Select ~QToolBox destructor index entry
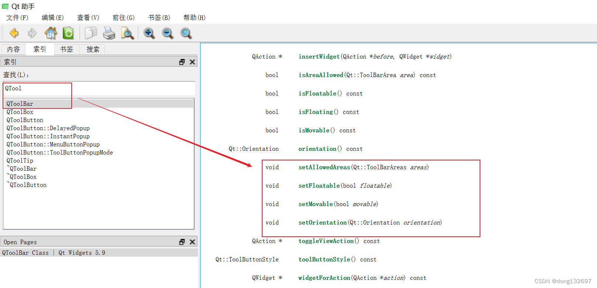Viewport: 597px width, 288px height. (21, 177)
